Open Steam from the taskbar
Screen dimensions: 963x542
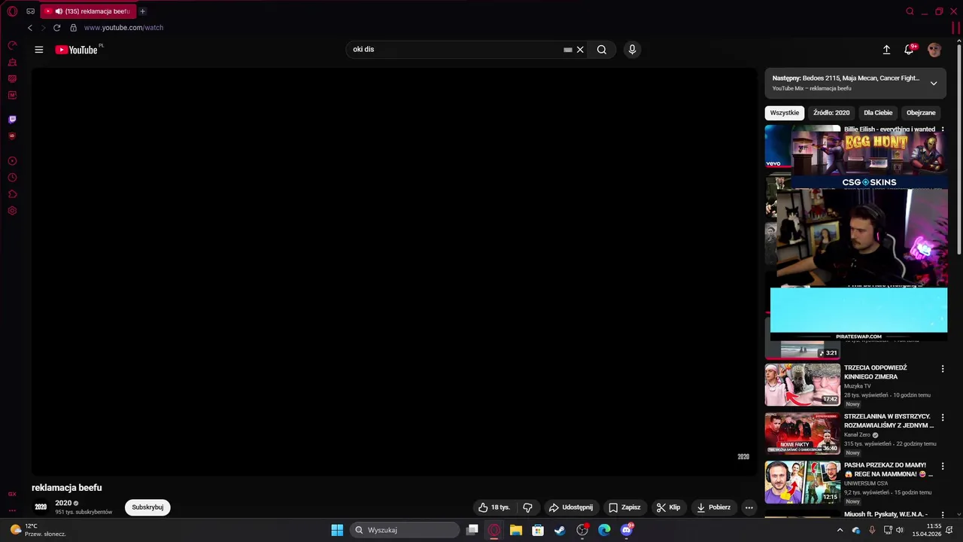[x=560, y=530]
